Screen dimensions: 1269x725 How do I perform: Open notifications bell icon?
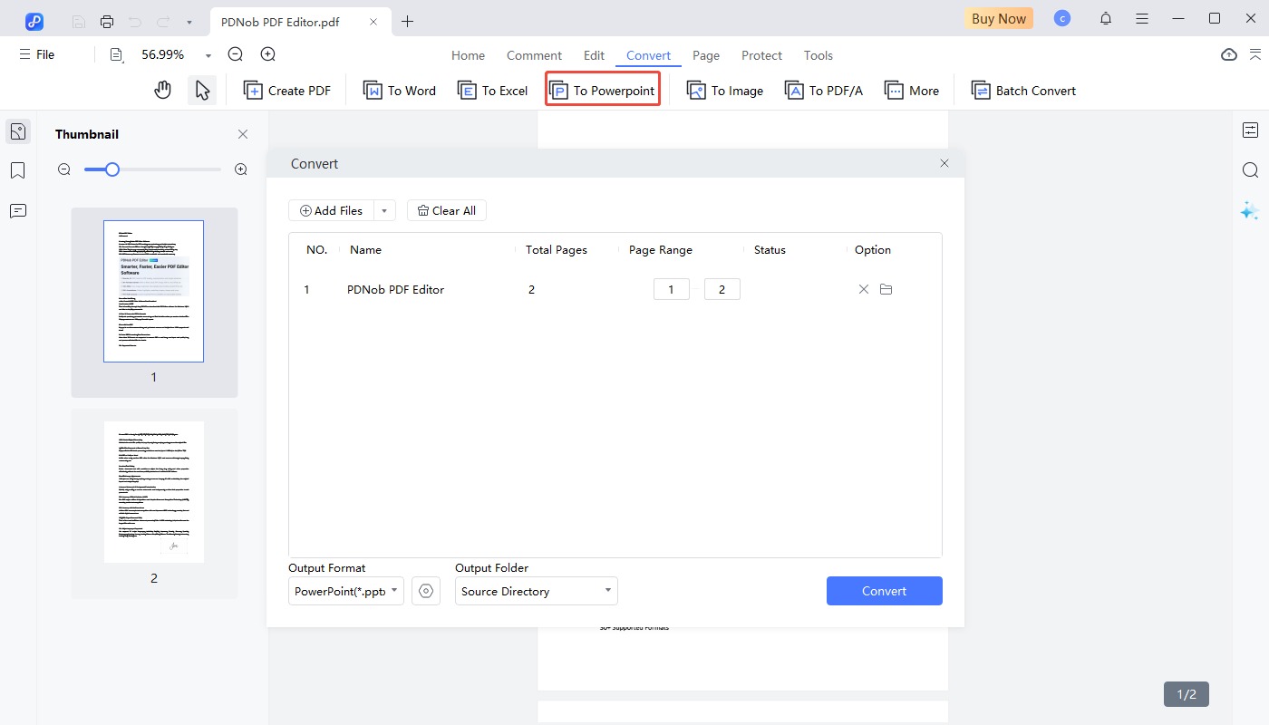(1106, 18)
